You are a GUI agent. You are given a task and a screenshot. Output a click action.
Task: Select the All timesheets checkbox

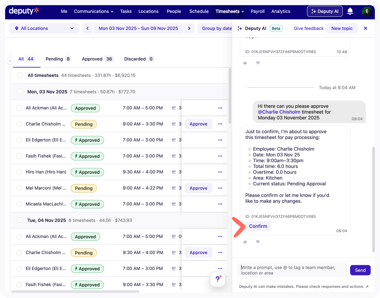(20, 75)
